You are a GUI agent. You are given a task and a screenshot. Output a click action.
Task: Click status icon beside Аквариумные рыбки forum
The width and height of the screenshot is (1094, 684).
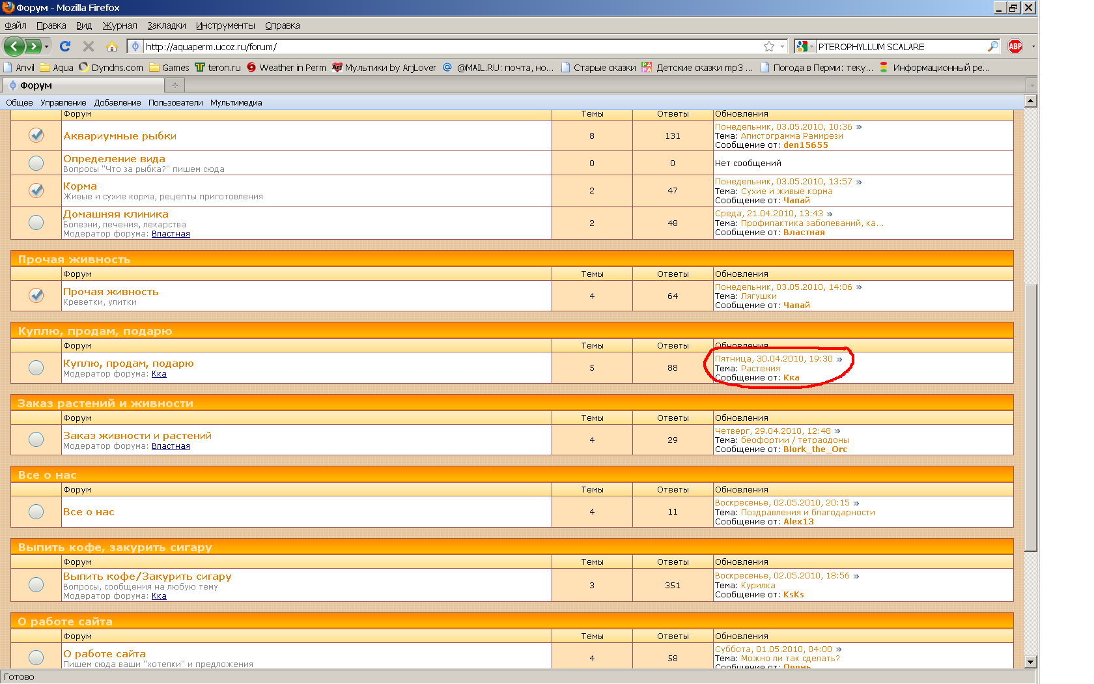(x=36, y=135)
